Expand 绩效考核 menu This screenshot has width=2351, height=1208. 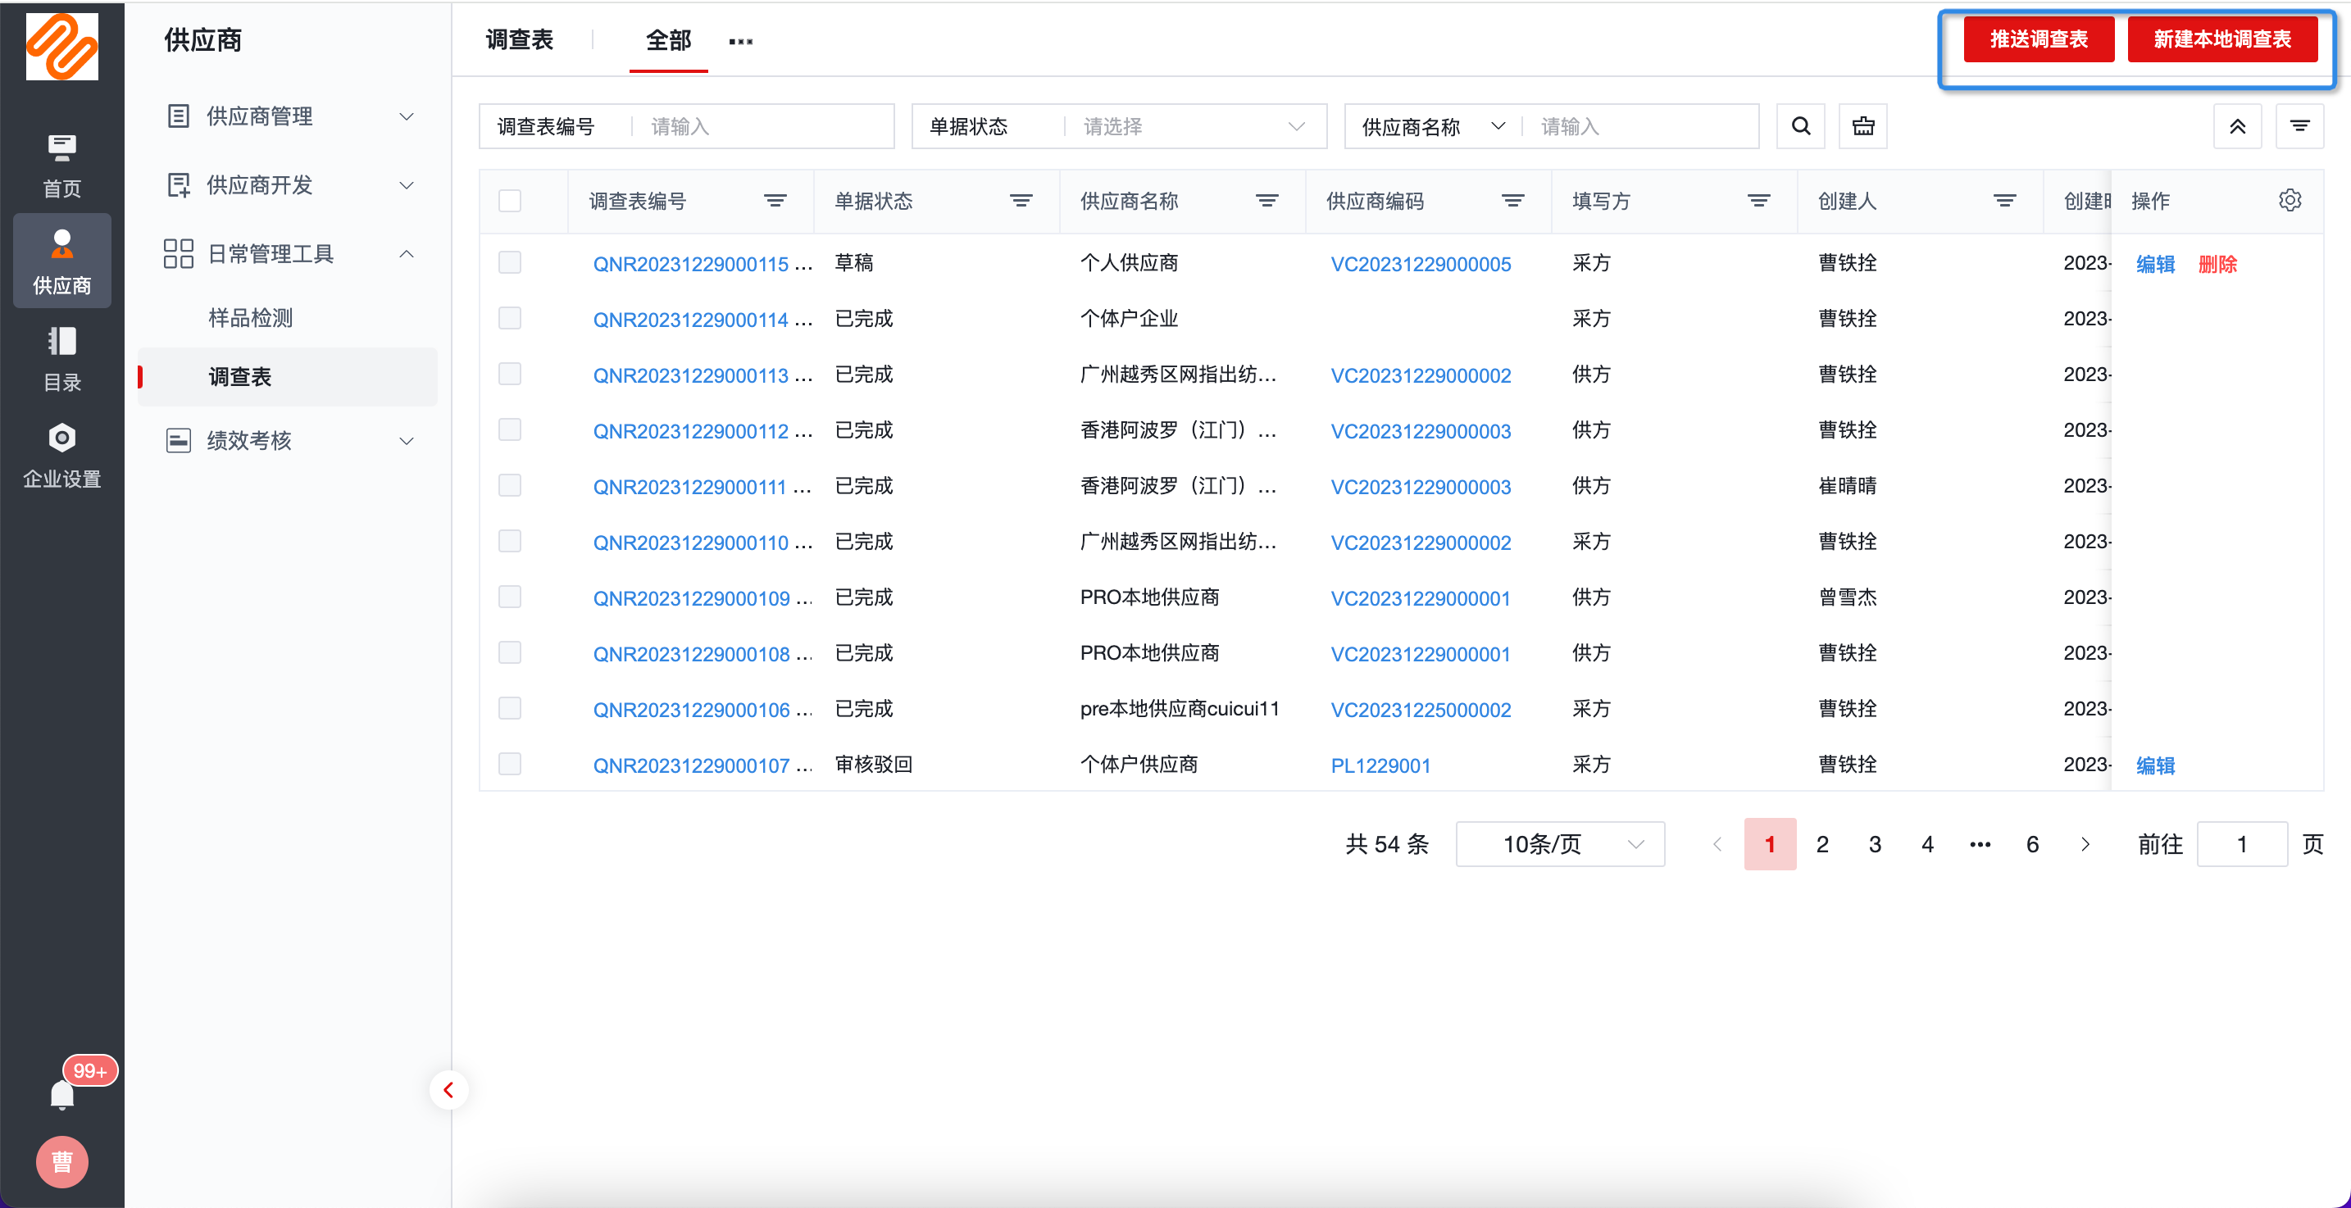point(289,441)
